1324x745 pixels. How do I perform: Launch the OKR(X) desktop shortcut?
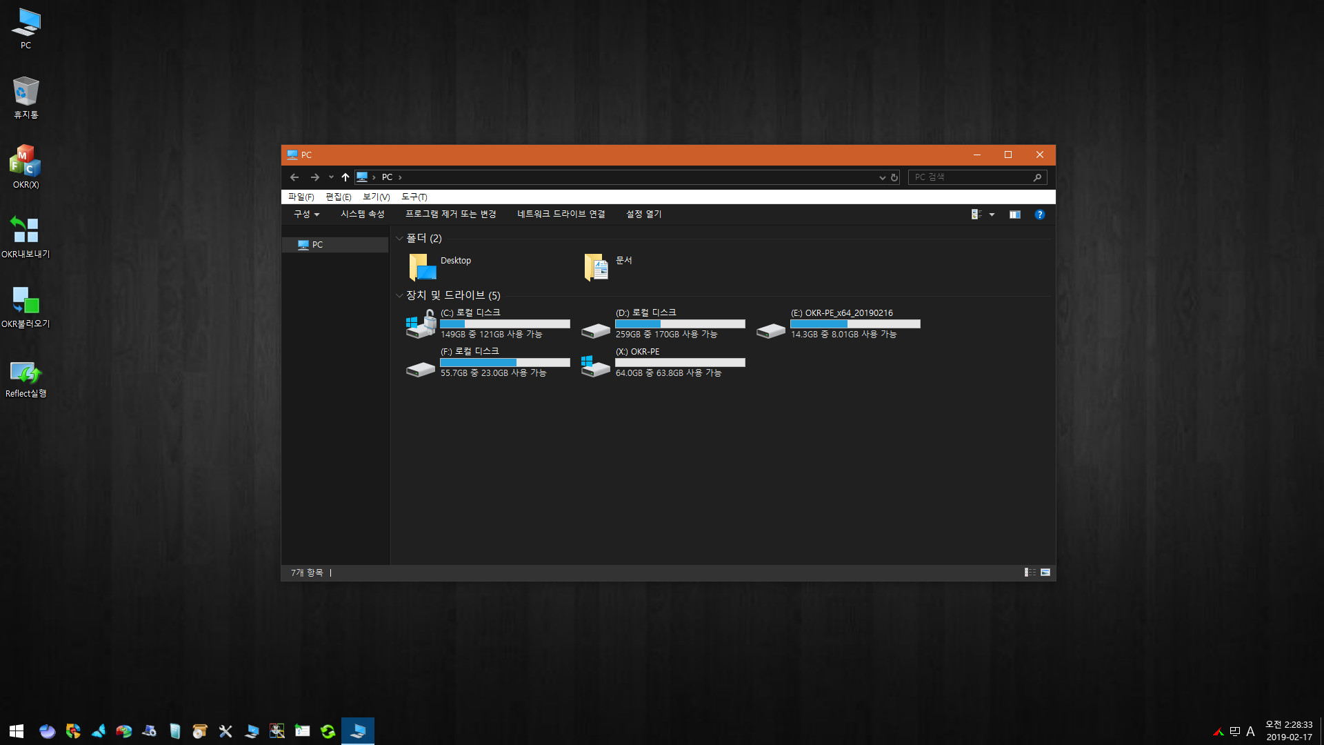click(x=26, y=167)
